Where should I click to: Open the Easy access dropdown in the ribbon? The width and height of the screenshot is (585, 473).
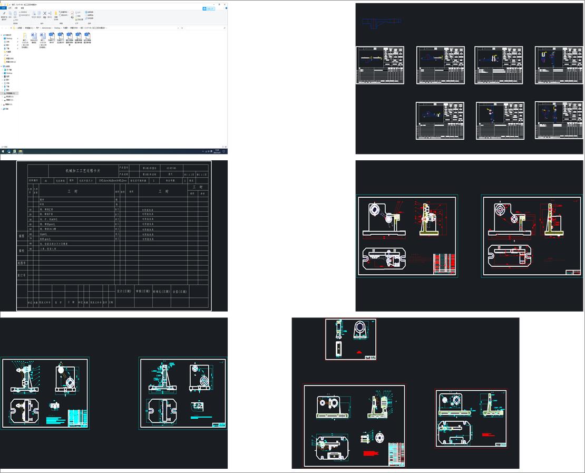pos(64,15)
